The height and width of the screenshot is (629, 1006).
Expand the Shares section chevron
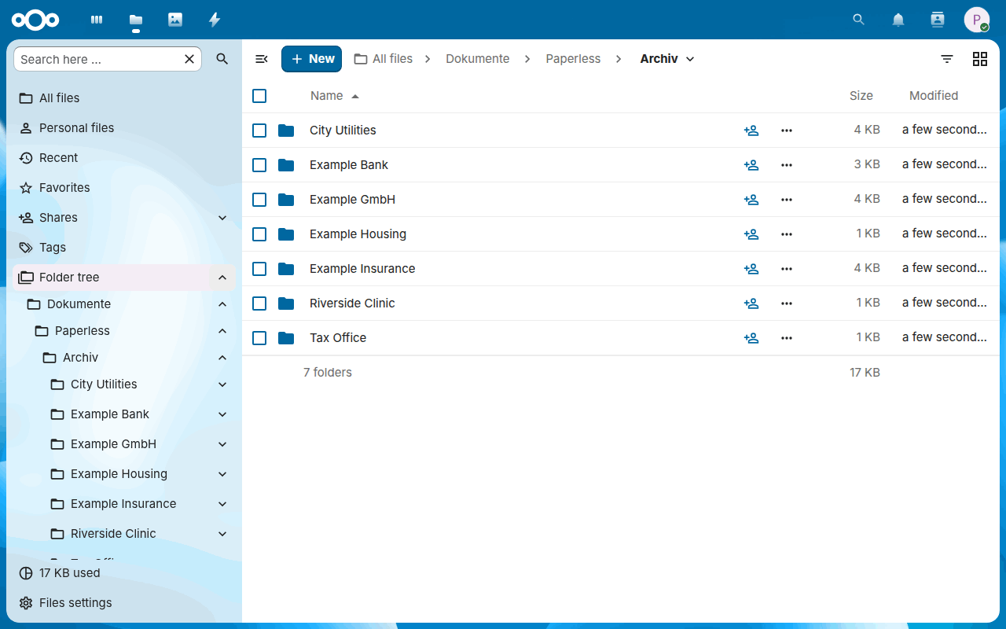click(222, 218)
